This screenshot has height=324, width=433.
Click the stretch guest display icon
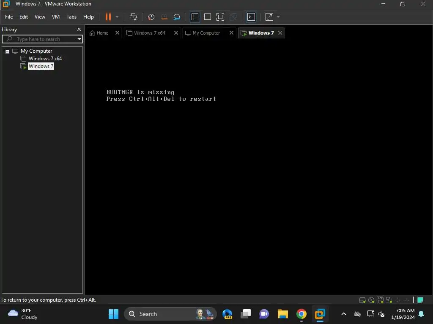pos(269,17)
